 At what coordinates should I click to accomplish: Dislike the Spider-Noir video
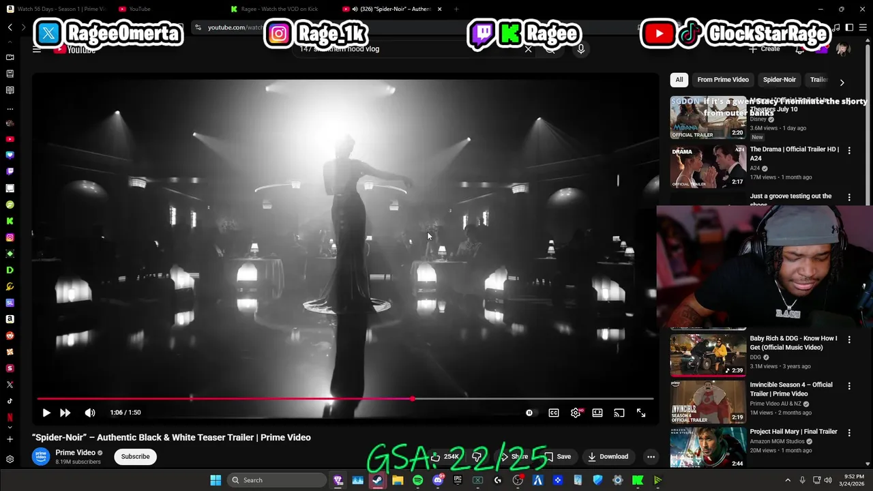[477, 456]
